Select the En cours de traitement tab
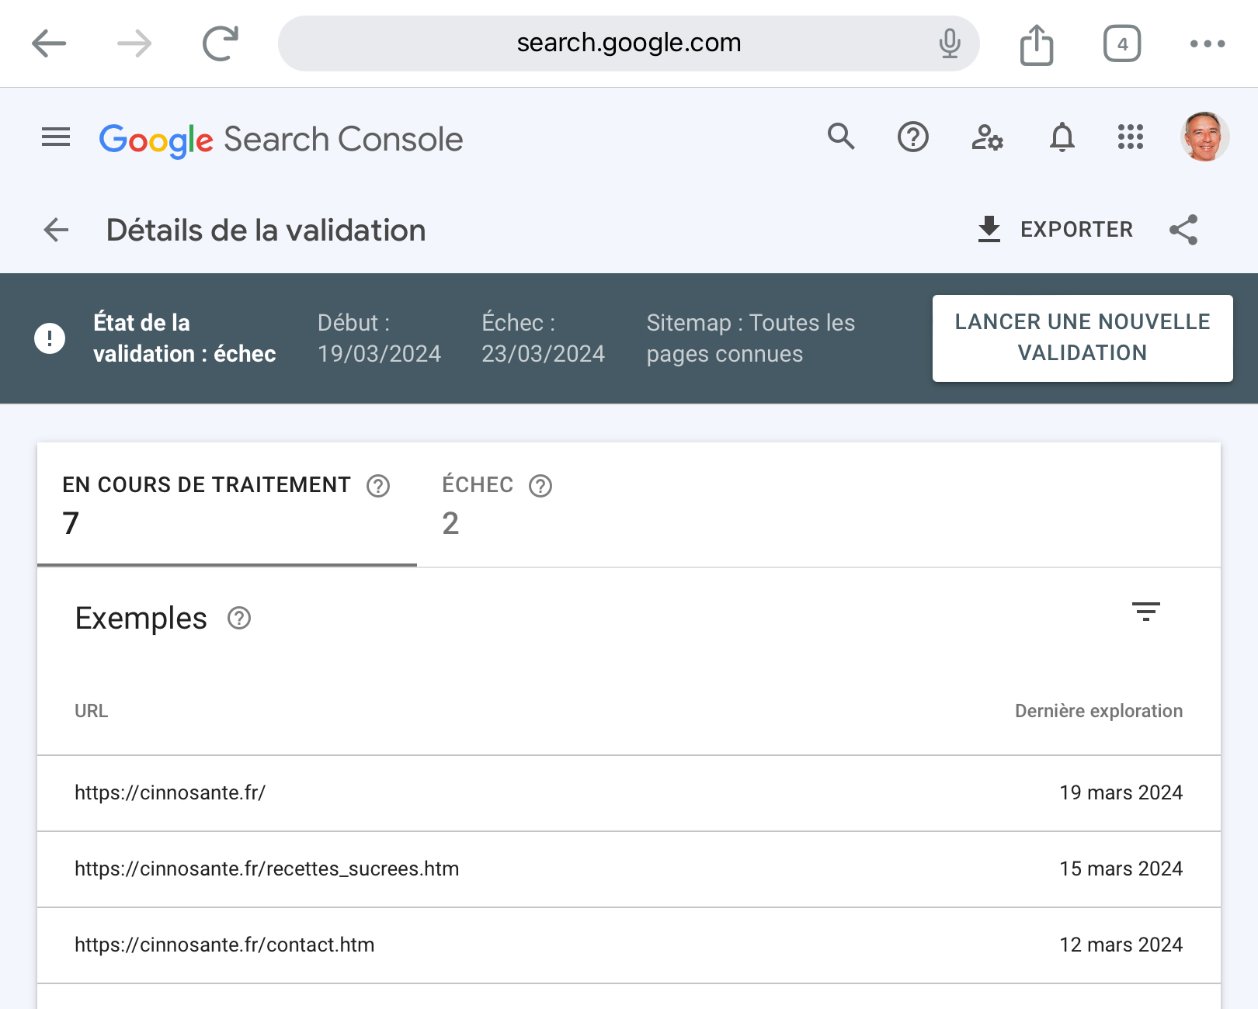Image resolution: width=1258 pixels, height=1009 pixels. tap(207, 504)
